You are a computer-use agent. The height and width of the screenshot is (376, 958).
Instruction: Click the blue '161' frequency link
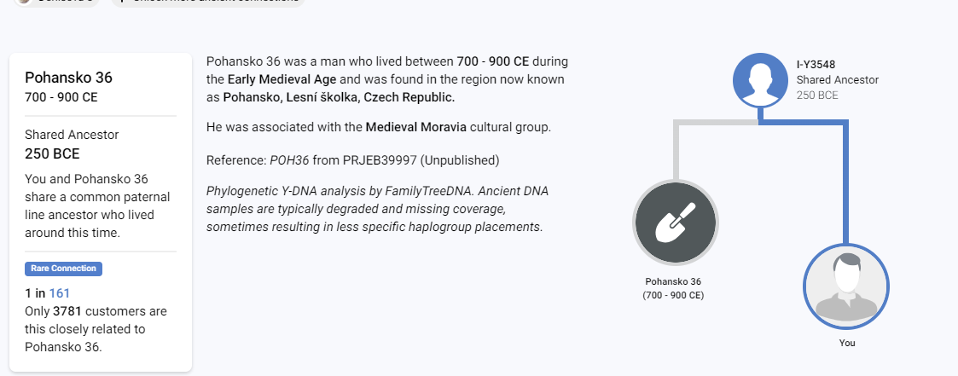pyautogui.click(x=59, y=293)
